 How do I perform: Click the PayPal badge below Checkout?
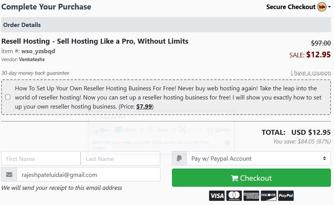(x=286, y=196)
